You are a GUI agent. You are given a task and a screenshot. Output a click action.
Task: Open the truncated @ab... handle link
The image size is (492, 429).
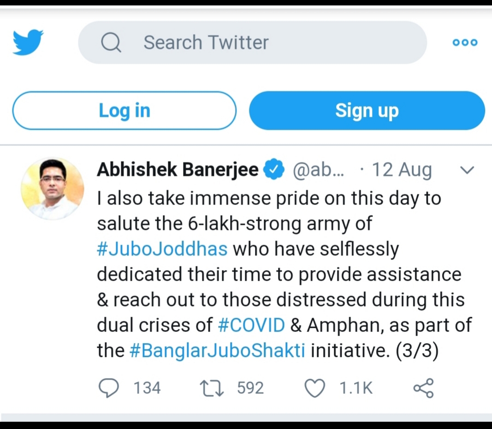[x=319, y=170]
